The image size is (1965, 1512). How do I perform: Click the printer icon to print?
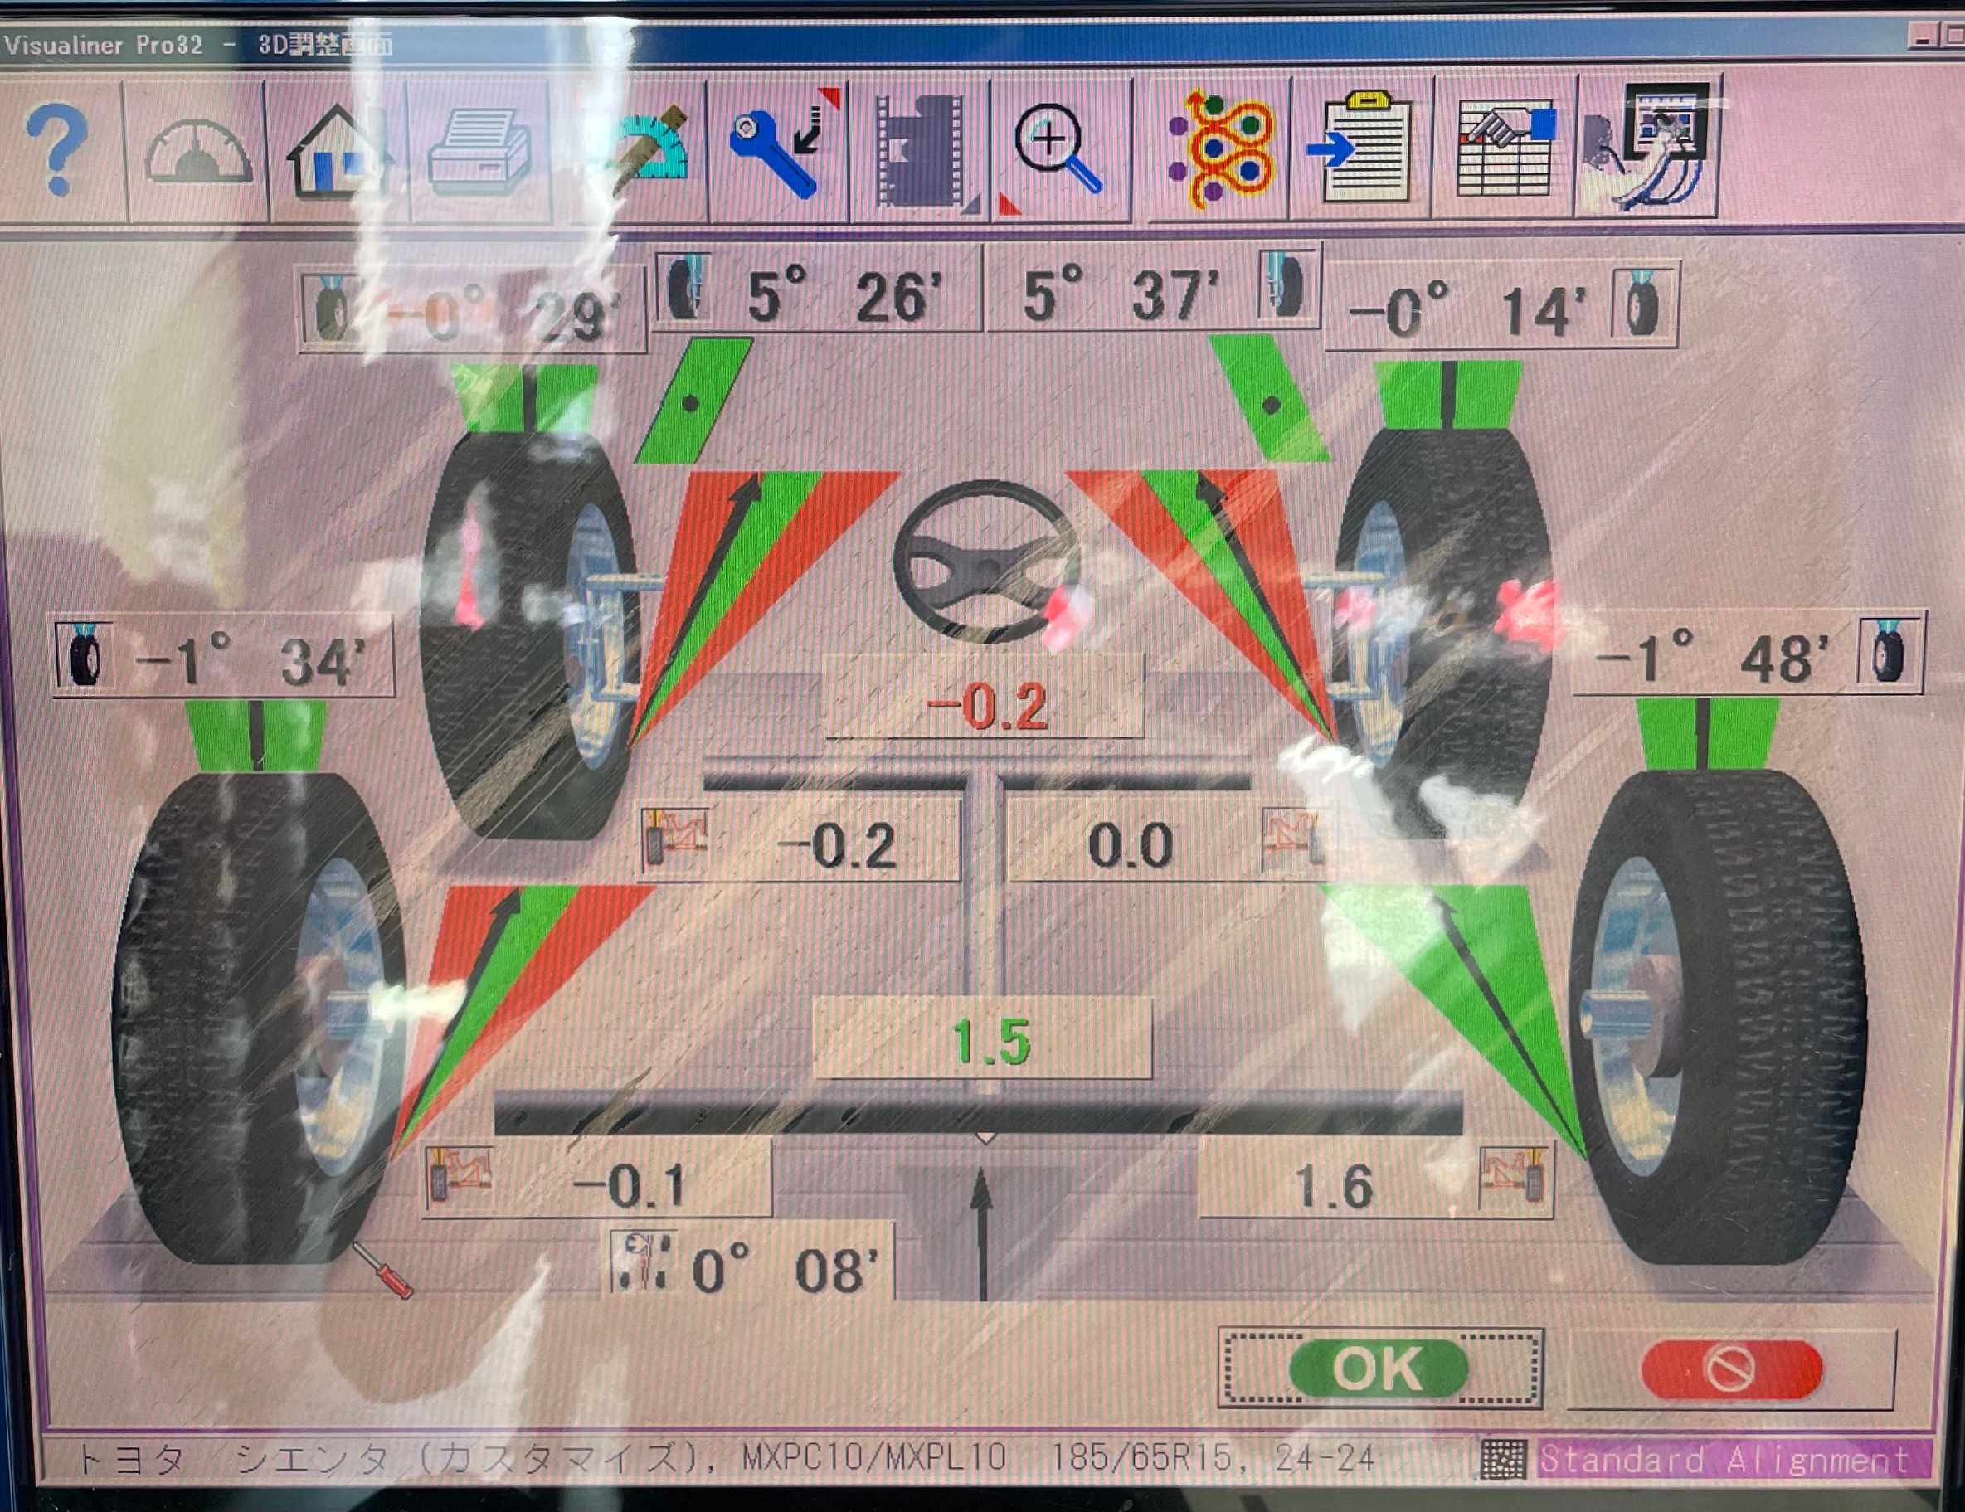pyautogui.click(x=479, y=151)
